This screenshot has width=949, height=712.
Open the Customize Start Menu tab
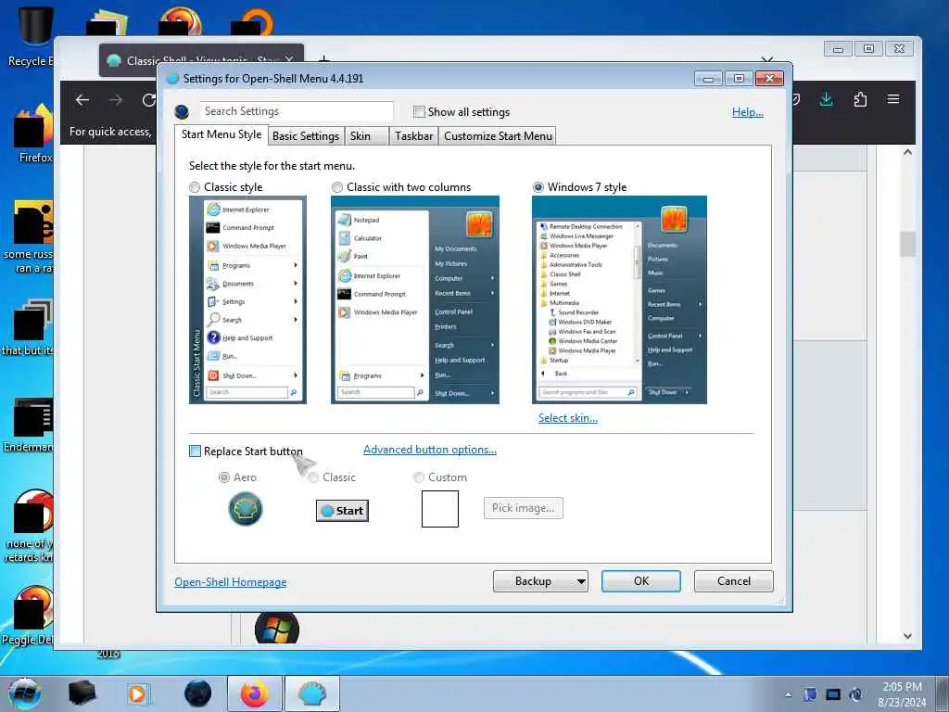coord(498,136)
